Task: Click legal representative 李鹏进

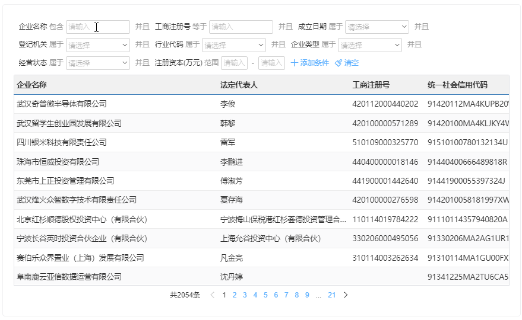Action: [x=232, y=162]
